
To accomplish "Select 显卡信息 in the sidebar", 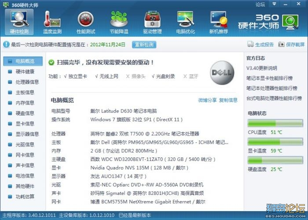I will point(25,124).
